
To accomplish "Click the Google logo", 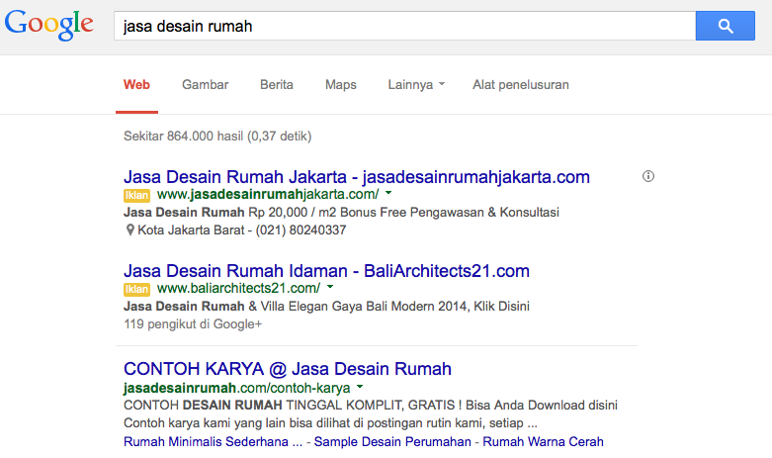I will (49, 25).
